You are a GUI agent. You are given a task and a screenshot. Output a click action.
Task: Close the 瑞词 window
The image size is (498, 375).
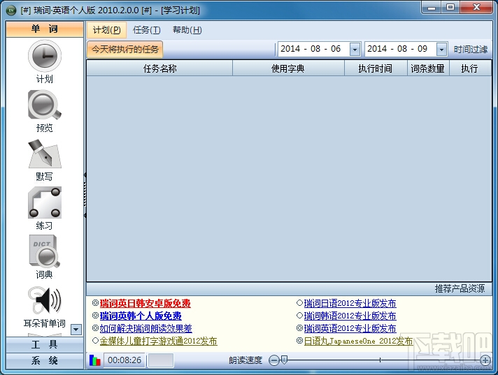pos(476,8)
